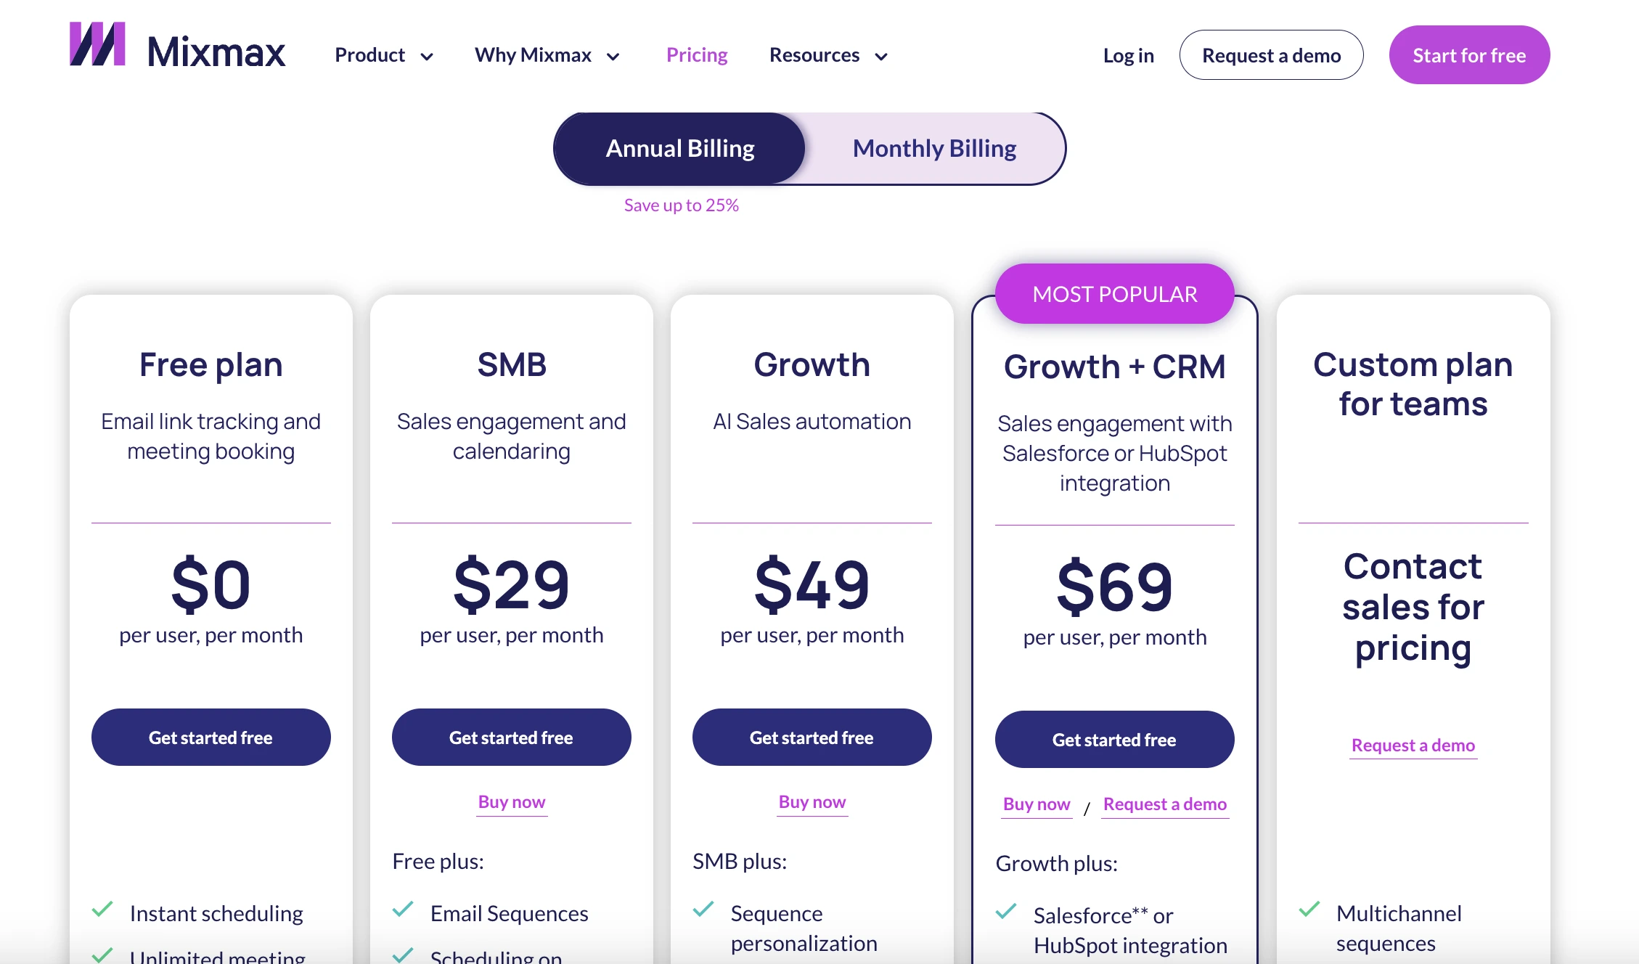Click the checkmark beside Instant scheduling
Screen dimensions: 1639x964
[x=102, y=909]
